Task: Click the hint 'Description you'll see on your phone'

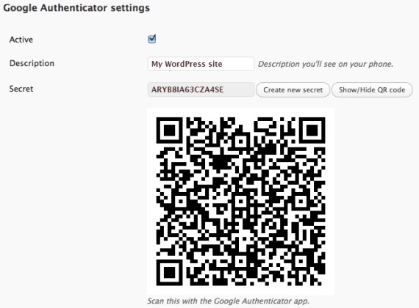Action: [x=326, y=64]
